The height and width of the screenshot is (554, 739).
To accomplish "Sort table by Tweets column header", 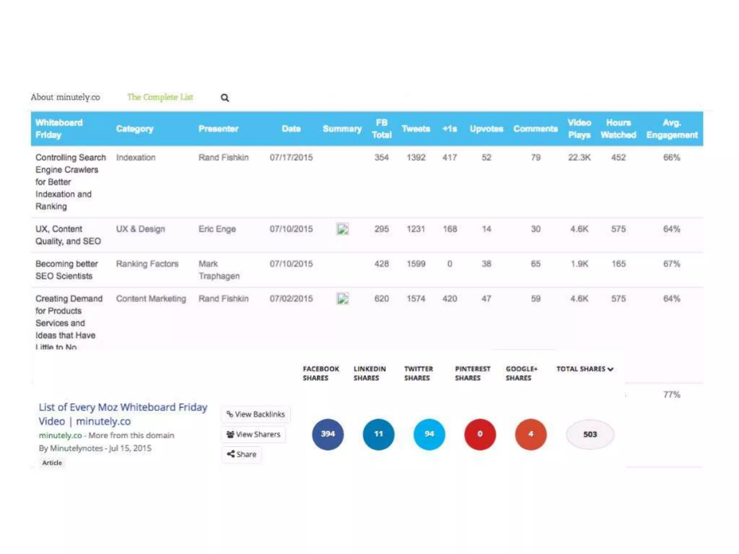I will coord(416,129).
